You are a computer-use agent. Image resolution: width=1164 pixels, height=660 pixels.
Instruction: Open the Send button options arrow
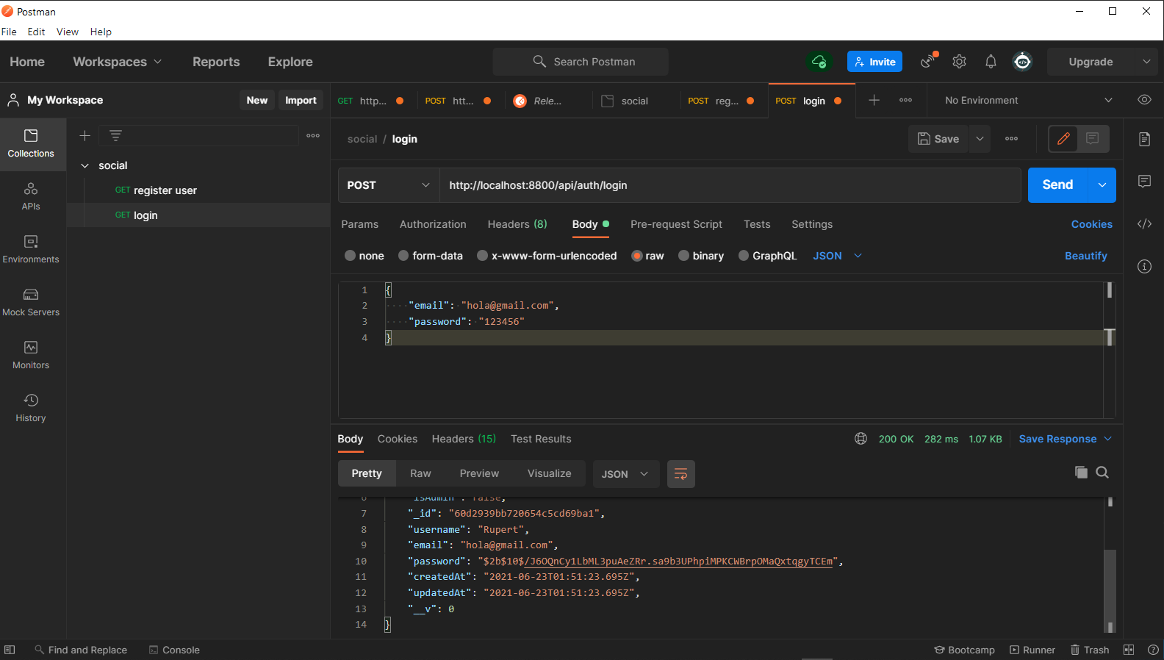click(x=1102, y=185)
